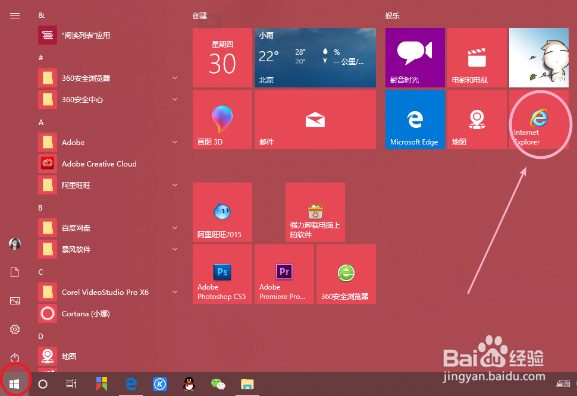Open Edge from the taskbar
The width and height of the screenshot is (577, 396).
point(131,384)
